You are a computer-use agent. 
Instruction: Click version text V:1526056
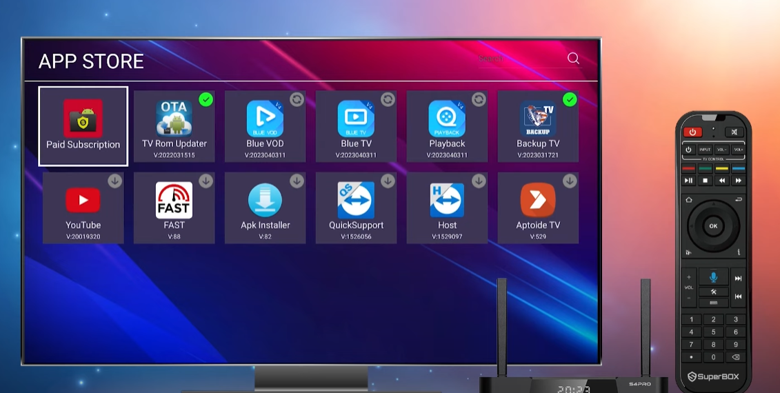(x=356, y=236)
